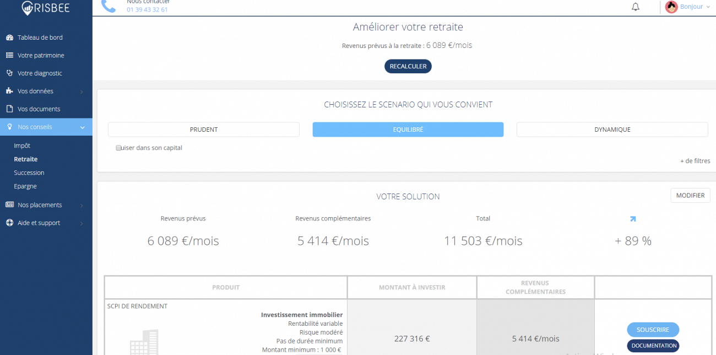The height and width of the screenshot is (355, 716).
Task: Select Impôt under Nos conseils
Action: click(x=21, y=145)
